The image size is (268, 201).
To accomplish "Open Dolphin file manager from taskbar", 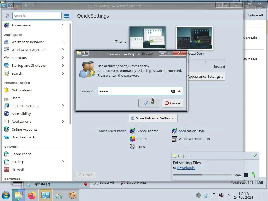I will point(18,195).
